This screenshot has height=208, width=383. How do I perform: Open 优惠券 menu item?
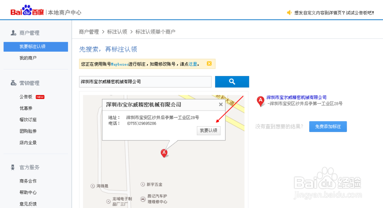point(26,108)
